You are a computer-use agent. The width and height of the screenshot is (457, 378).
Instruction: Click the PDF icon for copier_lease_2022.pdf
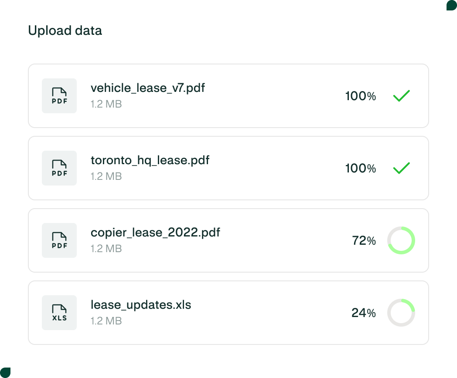pos(59,240)
